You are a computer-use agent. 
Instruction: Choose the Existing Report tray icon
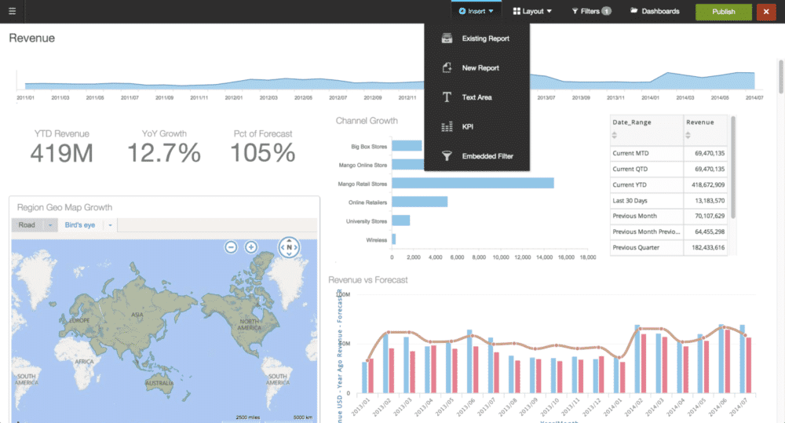point(447,38)
